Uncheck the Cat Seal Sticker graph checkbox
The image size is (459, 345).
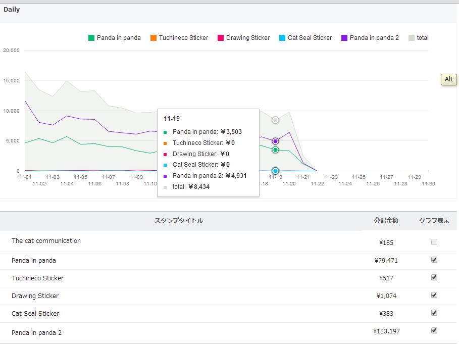tap(434, 313)
